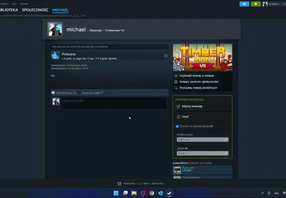Click the Recenzje breadcrumb link
The height and width of the screenshot is (198, 286).
point(95,30)
